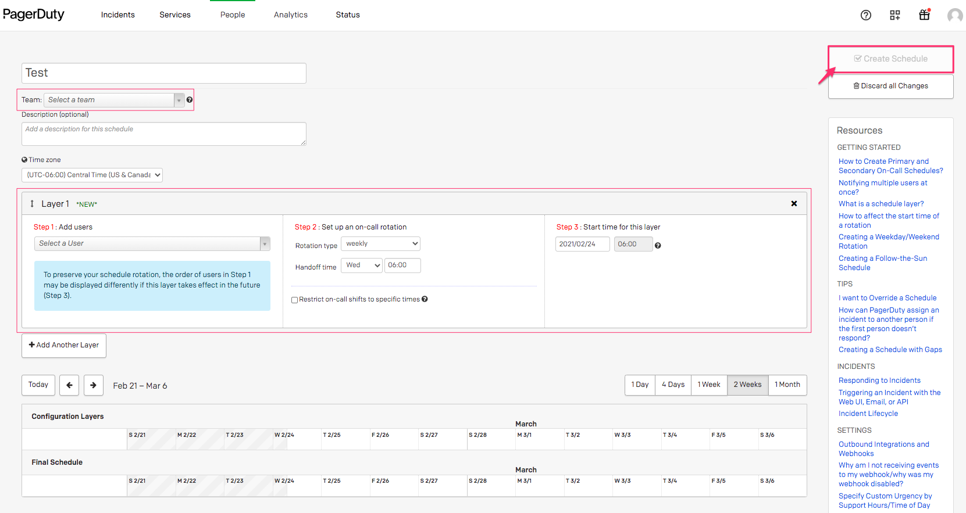
Task: Switch timeline view to 1 Day
Action: click(x=640, y=385)
